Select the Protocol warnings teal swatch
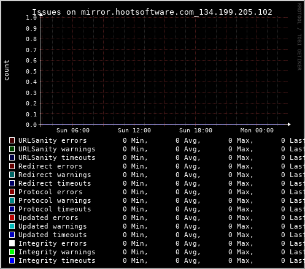Viewport: 305px width, 269px height. [12, 200]
